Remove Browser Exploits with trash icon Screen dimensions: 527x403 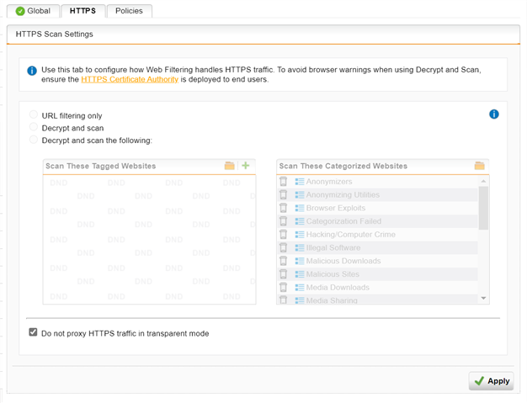(284, 208)
